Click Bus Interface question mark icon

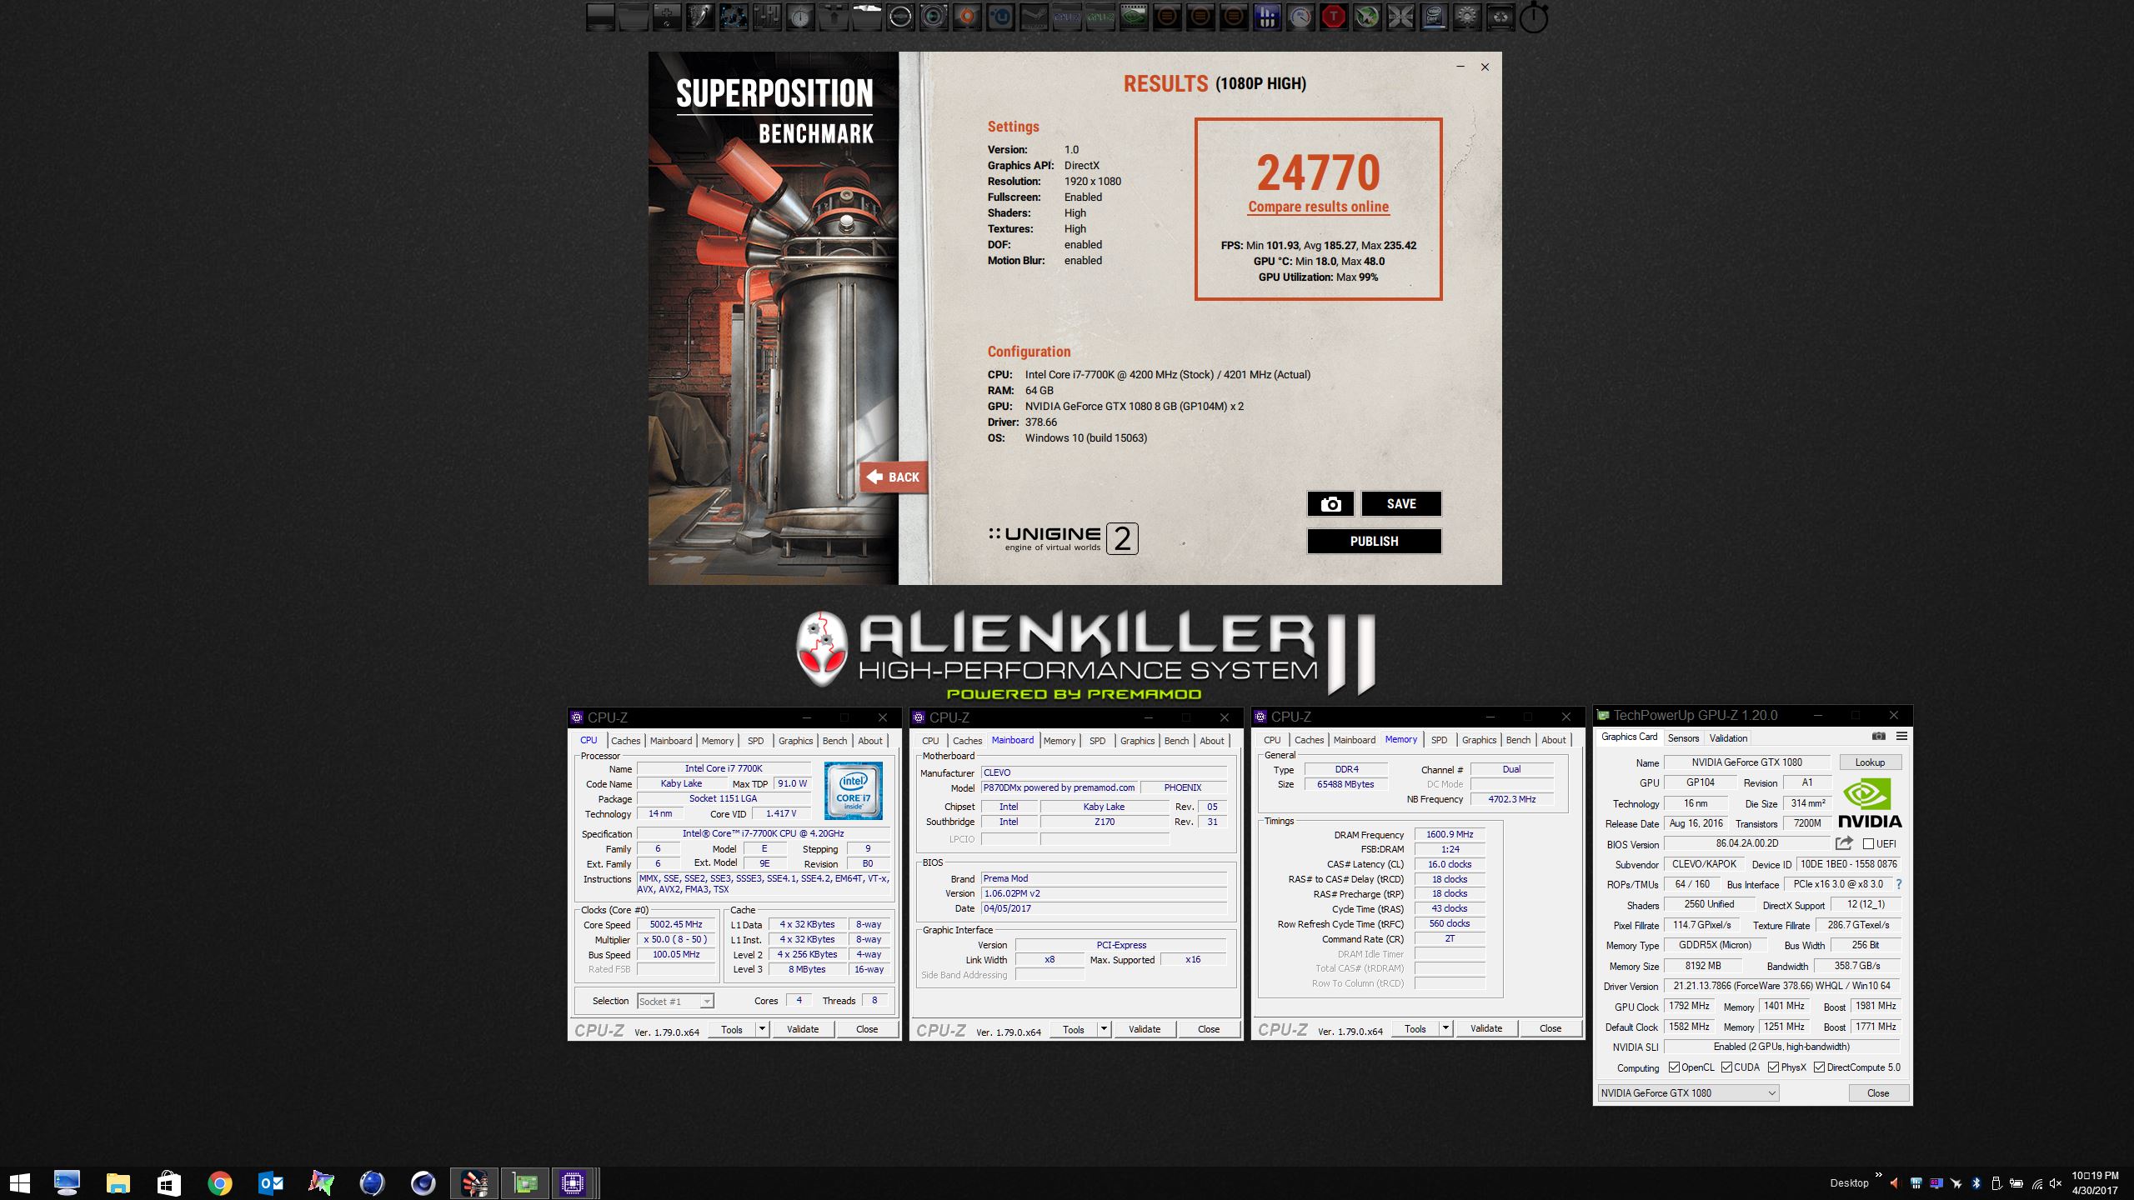(1899, 884)
